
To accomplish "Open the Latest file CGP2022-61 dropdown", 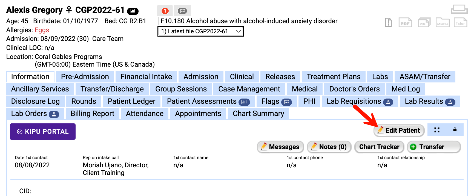I will pyautogui.click(x=200, y=31).
